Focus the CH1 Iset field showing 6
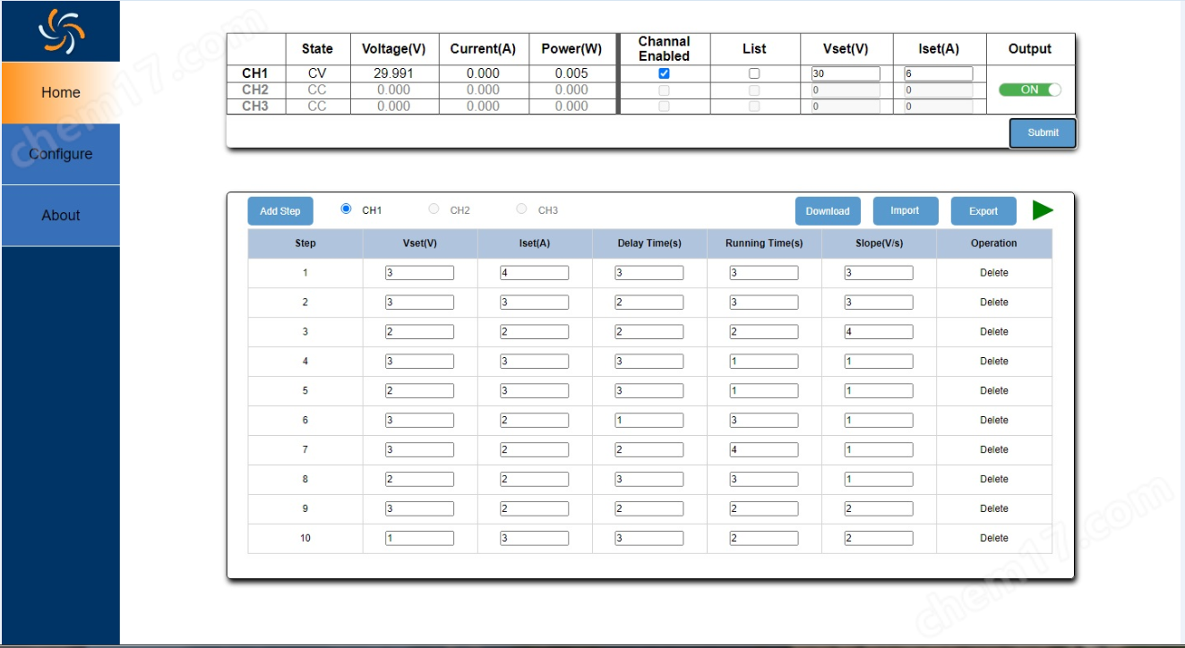Screen dimensions: 1185x648 click(x=939, y=74)
